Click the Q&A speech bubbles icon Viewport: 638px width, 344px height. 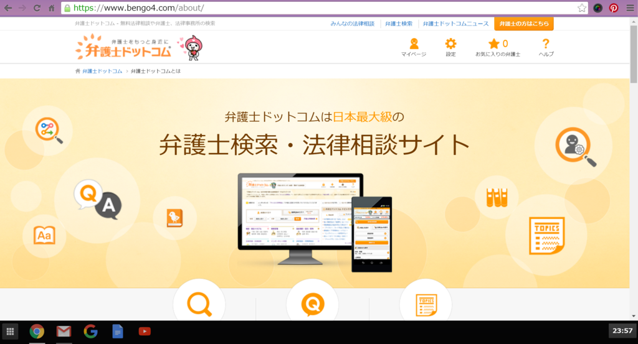[98, 200]
